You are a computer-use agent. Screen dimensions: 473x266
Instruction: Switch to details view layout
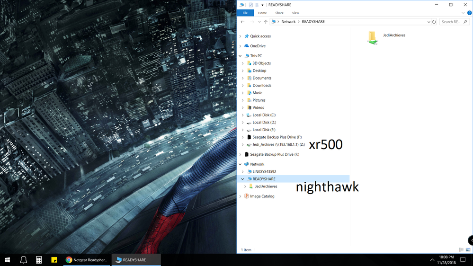click(x=461, y=250)
